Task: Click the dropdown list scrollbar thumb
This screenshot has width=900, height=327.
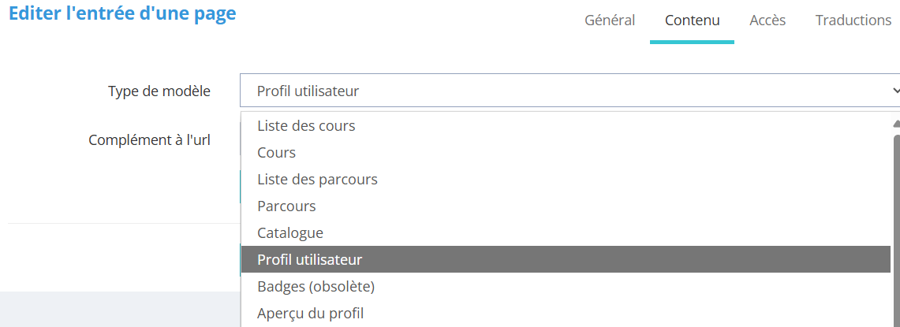Action: [x=895, y=229]
